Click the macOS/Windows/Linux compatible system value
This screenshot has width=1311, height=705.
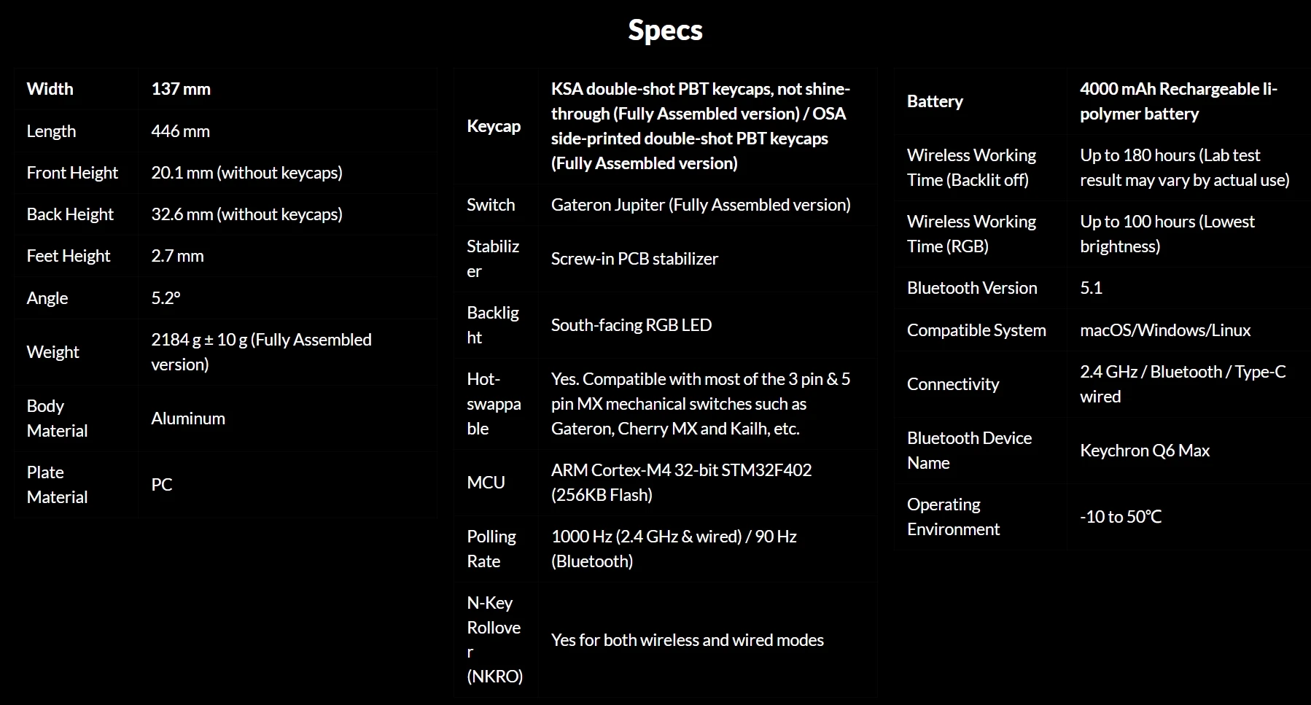1165,330
